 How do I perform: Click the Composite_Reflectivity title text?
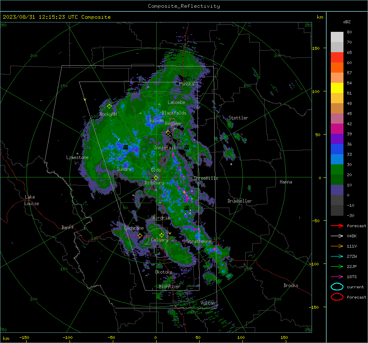[x=184, y=6]
